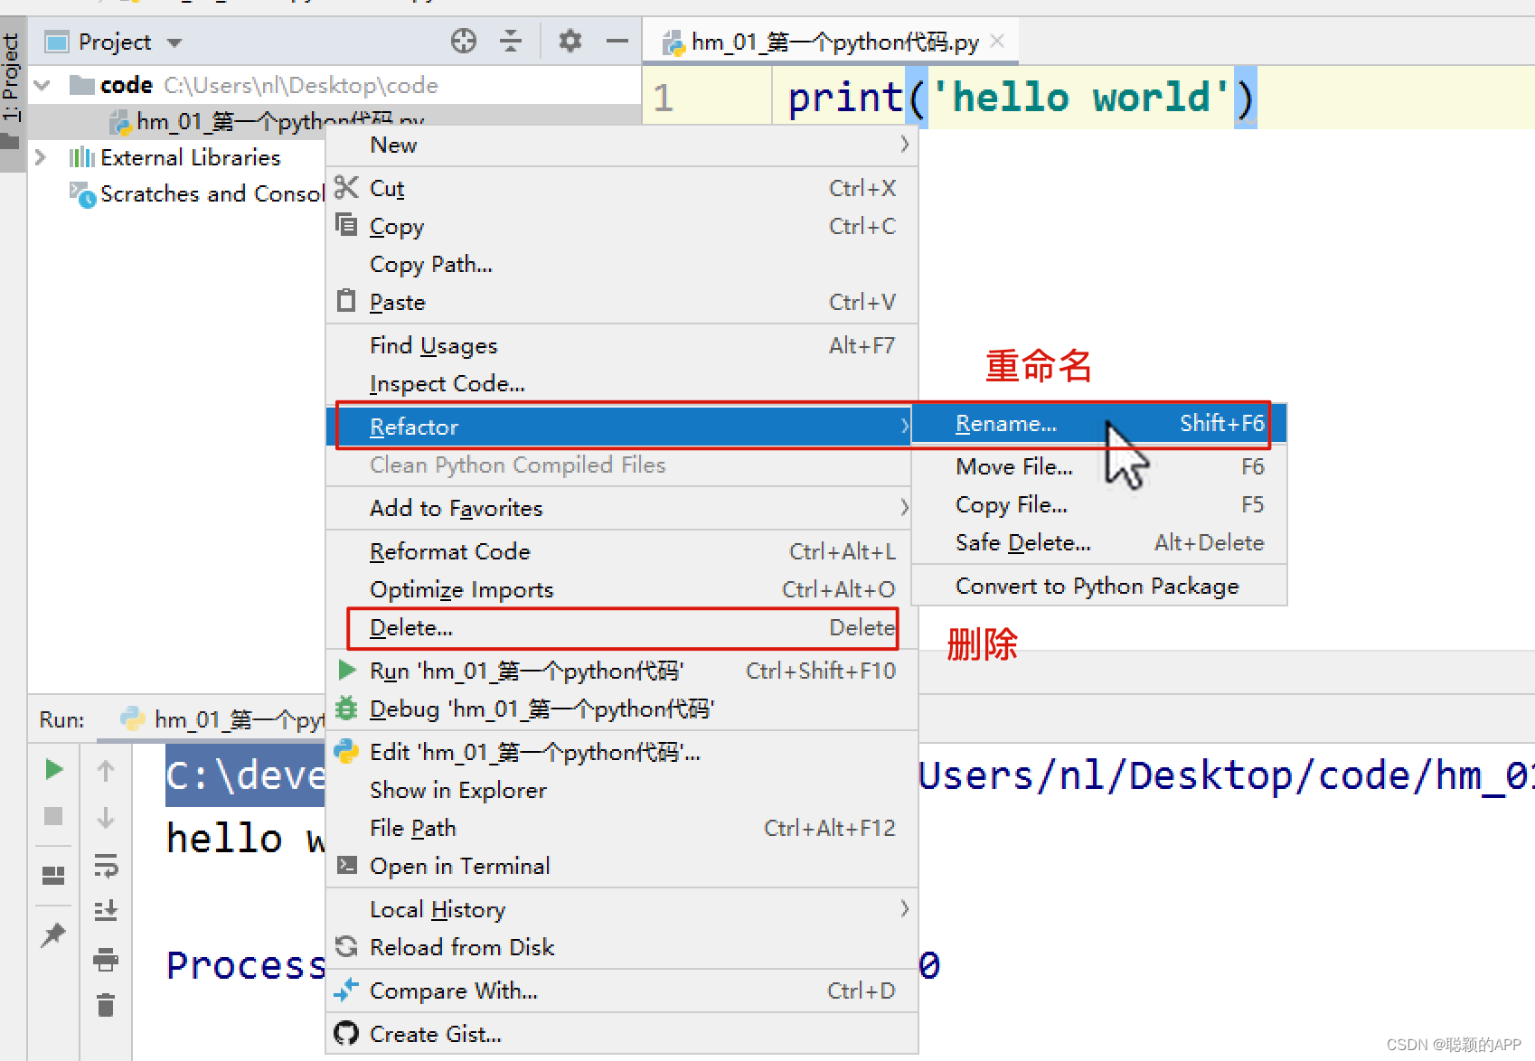Click Edit 'hm_01' Python icon entry
The width and height of the screenshot is (1535, 1061).
click(x=346, y=751)
